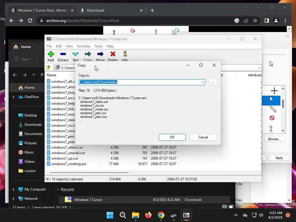Open Music in File Explorer sidebar
Image resolution: width=296 pixels, height=222 pixels.
26,152
